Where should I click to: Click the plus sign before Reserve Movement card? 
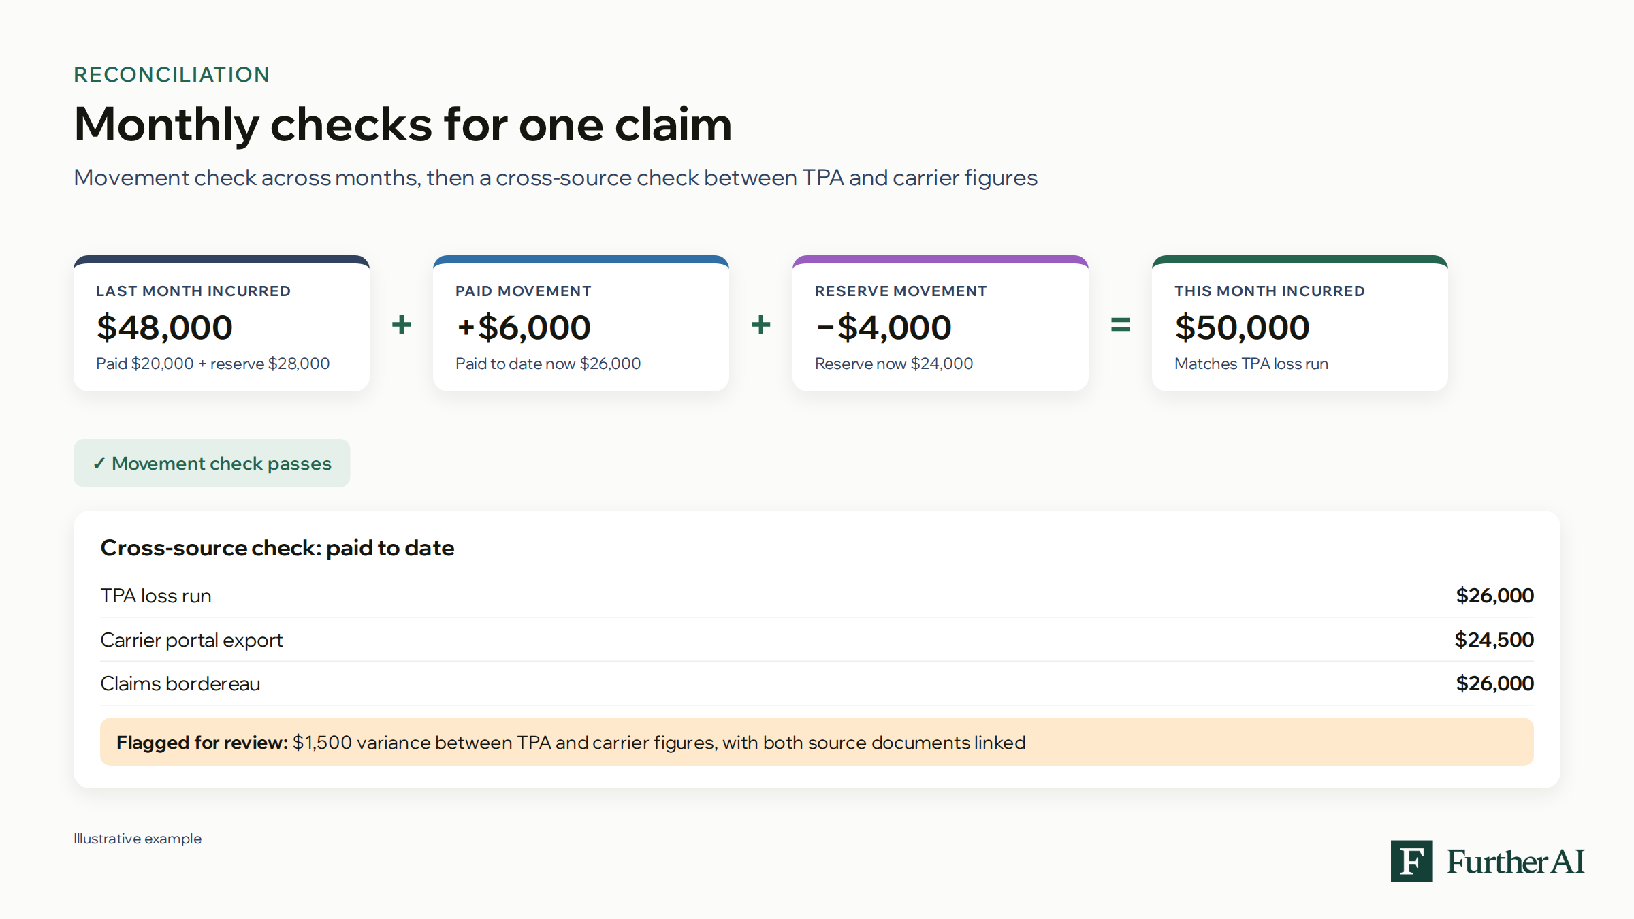(x=761, y=325)
